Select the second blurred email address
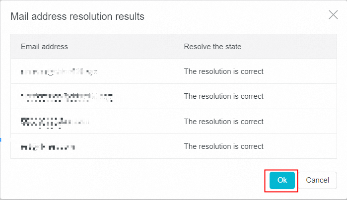The image size is (347, 200). pyautogui.click(x=67, y=96)
